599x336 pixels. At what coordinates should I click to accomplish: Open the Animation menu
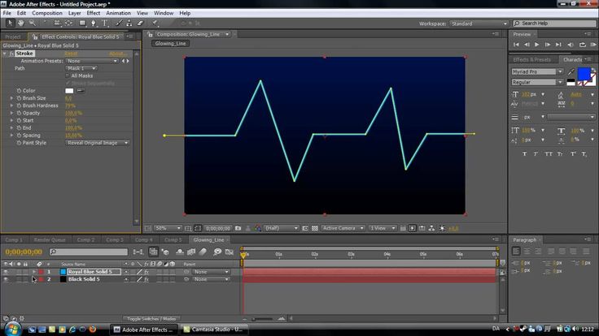tap(117, 13)
